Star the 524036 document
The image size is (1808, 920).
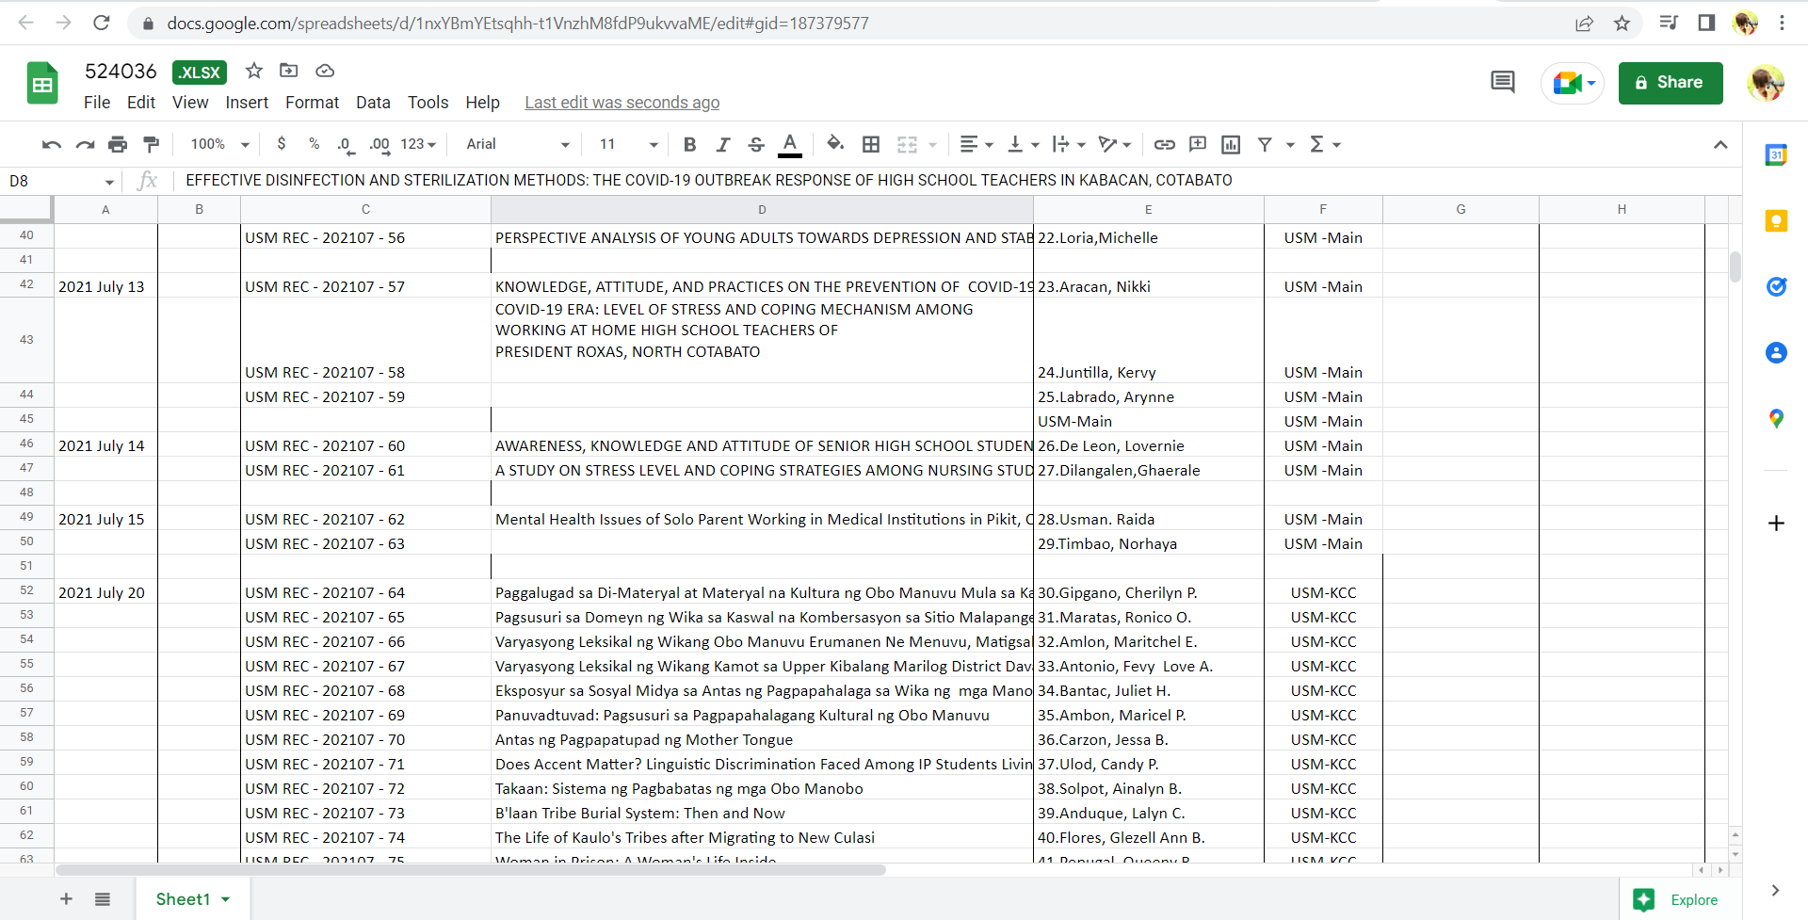254,71
